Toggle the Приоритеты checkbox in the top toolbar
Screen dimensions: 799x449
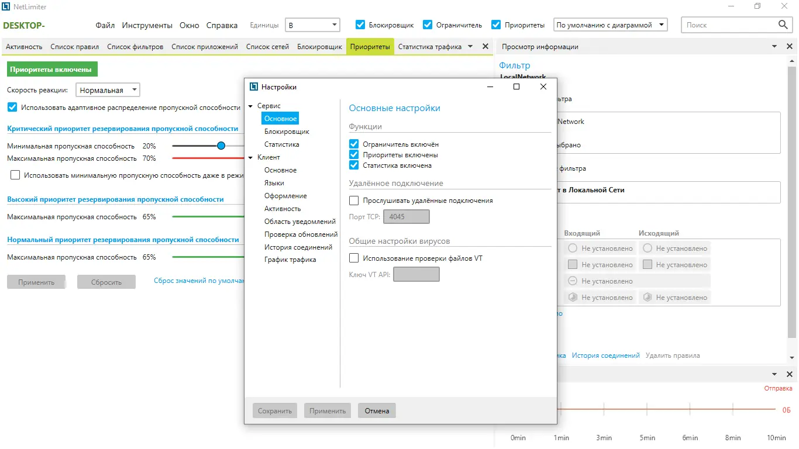tap(496, 25)
